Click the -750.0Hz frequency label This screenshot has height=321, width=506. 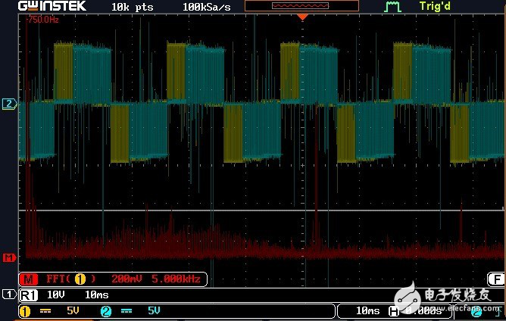(x=42, y=20)
